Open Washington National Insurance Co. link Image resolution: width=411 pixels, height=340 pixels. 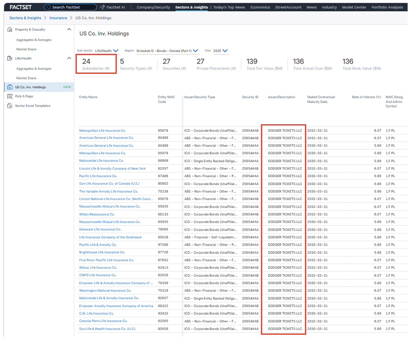105,291
